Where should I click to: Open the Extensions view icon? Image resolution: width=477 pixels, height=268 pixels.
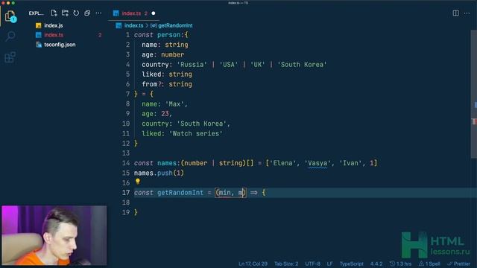(10, 57)
